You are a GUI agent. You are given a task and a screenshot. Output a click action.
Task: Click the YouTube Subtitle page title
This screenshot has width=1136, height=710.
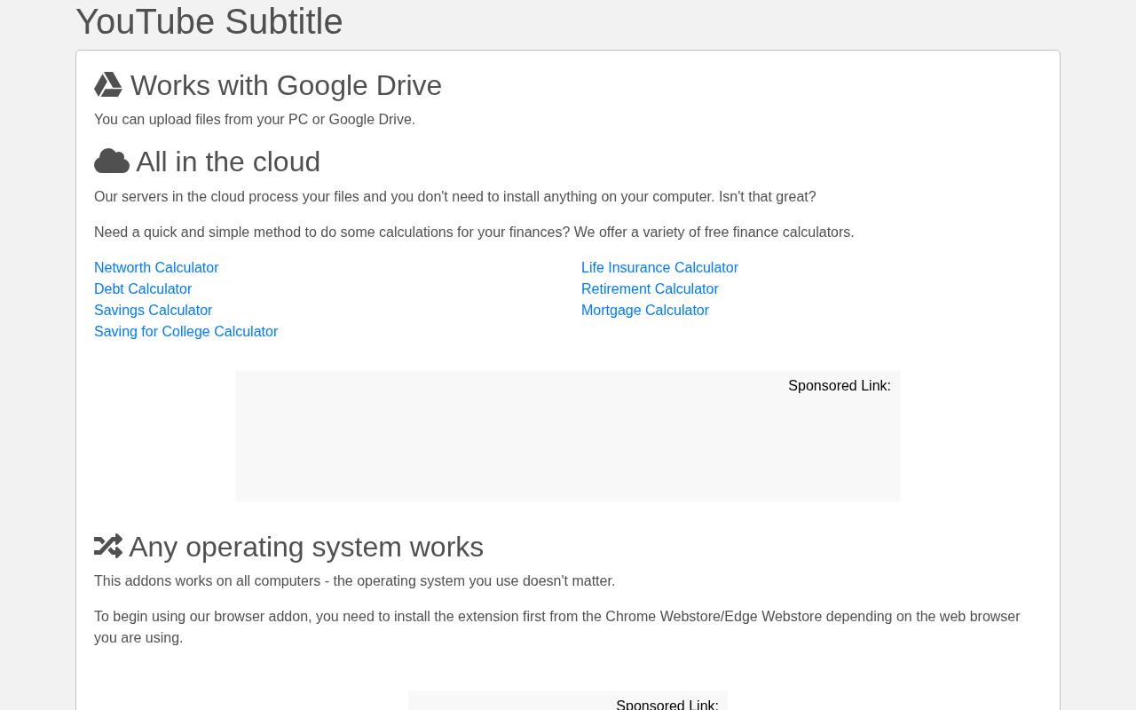click(209, 21)
